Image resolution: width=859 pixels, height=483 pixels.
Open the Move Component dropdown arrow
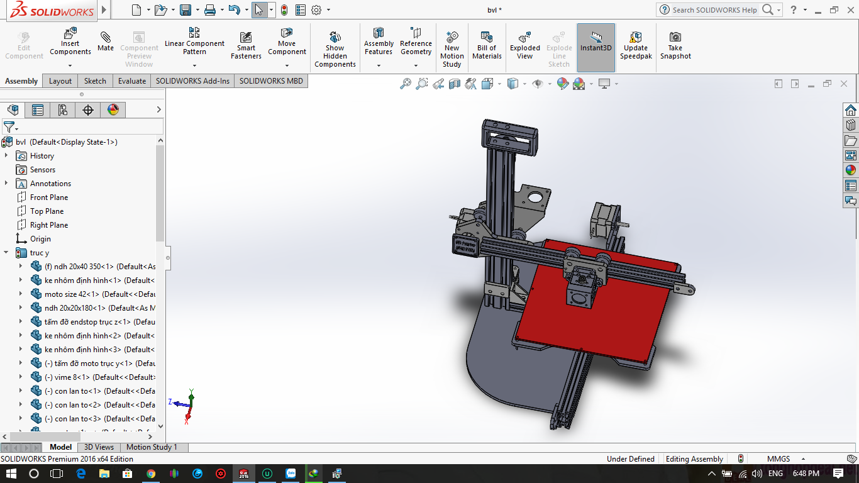pyautogui.click(x=287, y=65)
